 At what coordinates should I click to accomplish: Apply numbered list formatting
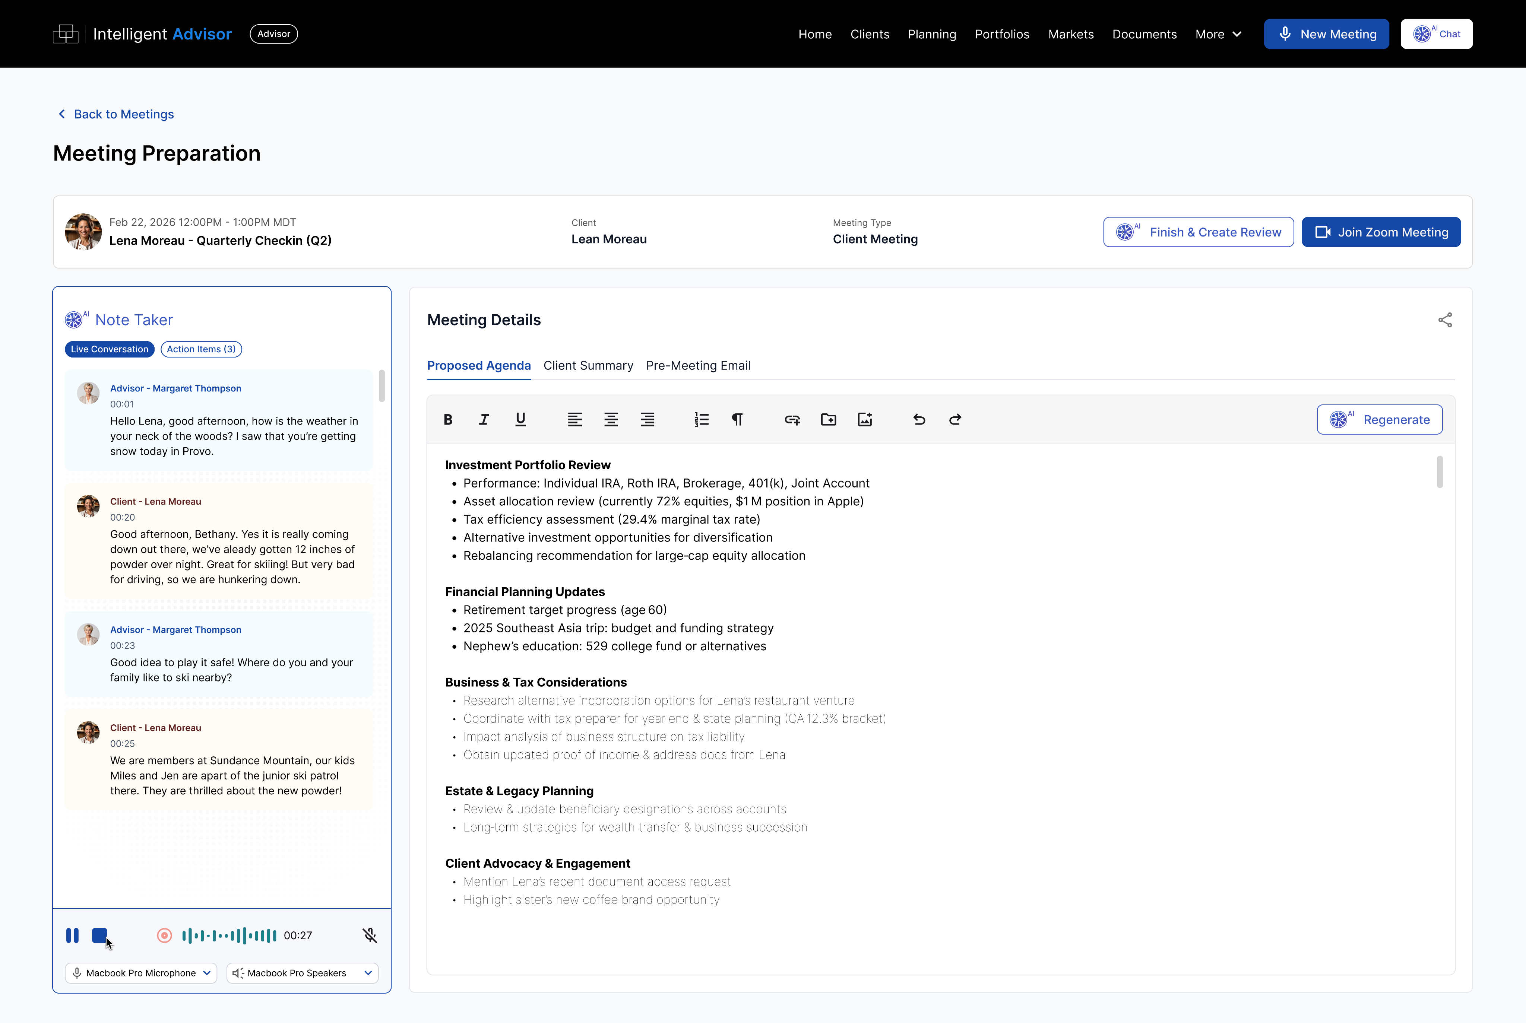click(701, 419)
